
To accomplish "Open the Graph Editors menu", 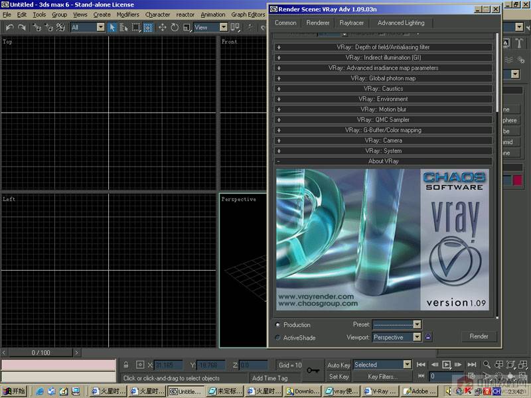I will pos(248,15).
